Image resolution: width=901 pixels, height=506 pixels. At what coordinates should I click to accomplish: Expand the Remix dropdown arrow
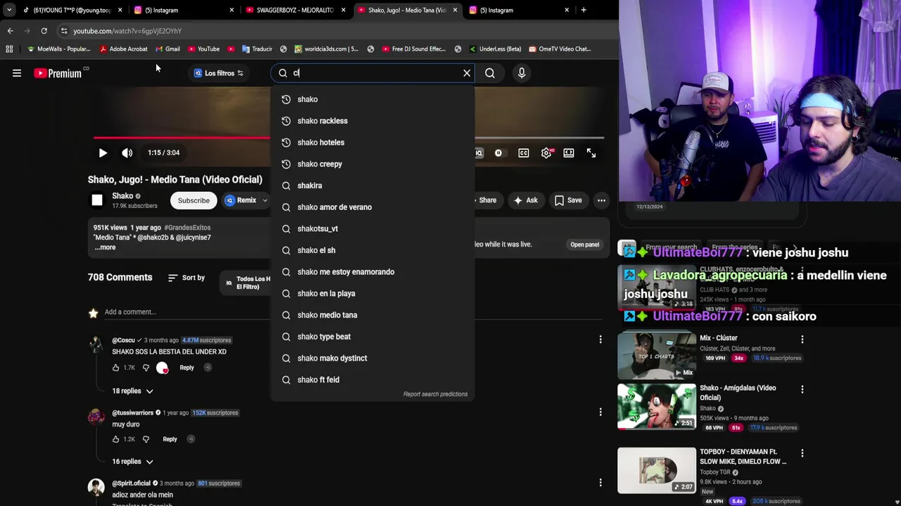(x=265, y=200)
